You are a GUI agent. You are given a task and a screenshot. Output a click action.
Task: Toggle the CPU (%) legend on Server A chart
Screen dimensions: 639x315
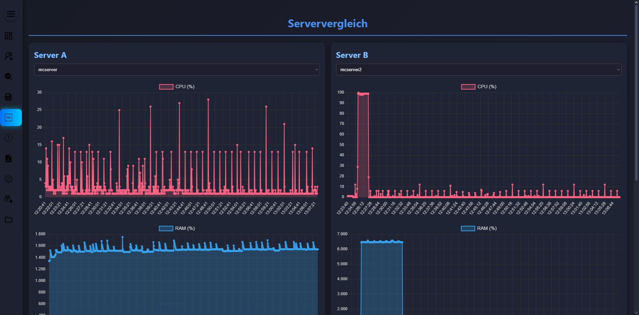176,86
